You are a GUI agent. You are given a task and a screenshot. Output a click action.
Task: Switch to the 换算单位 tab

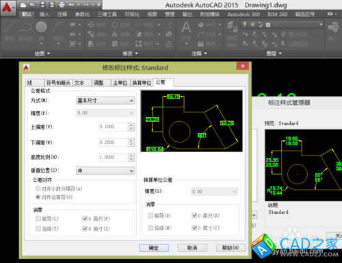142,83
